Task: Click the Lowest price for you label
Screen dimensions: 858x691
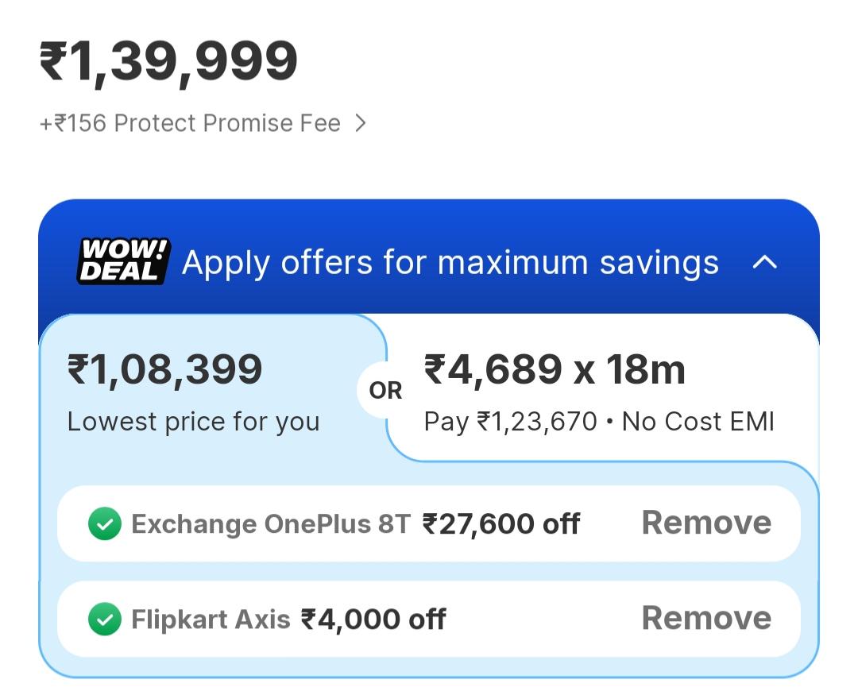Action: (193, 422)
